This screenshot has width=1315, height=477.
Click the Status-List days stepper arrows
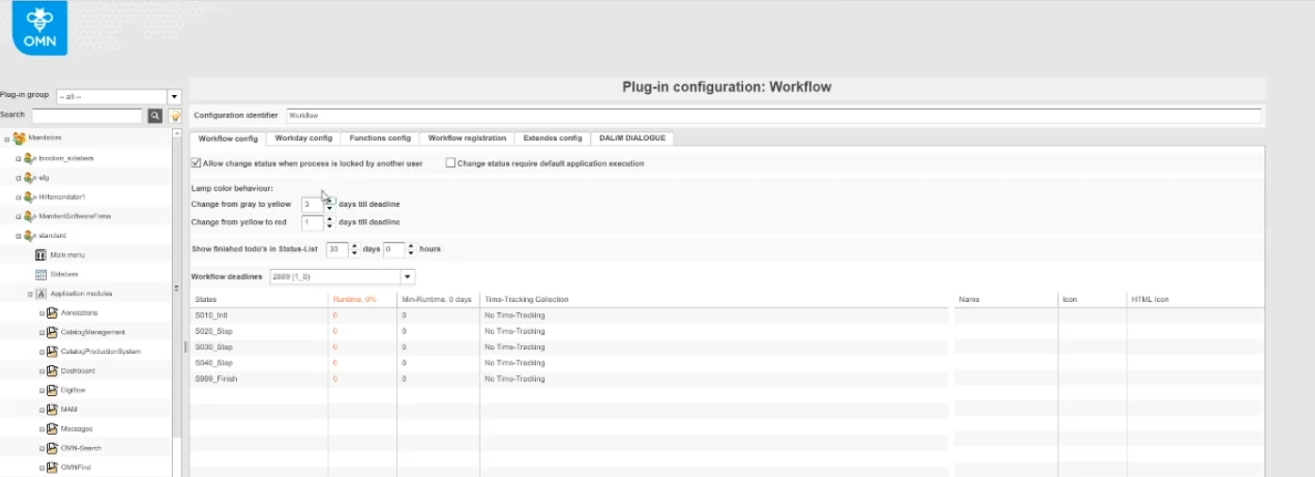tap(355, 249)
